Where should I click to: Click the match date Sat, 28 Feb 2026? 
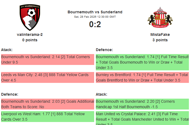95,17
